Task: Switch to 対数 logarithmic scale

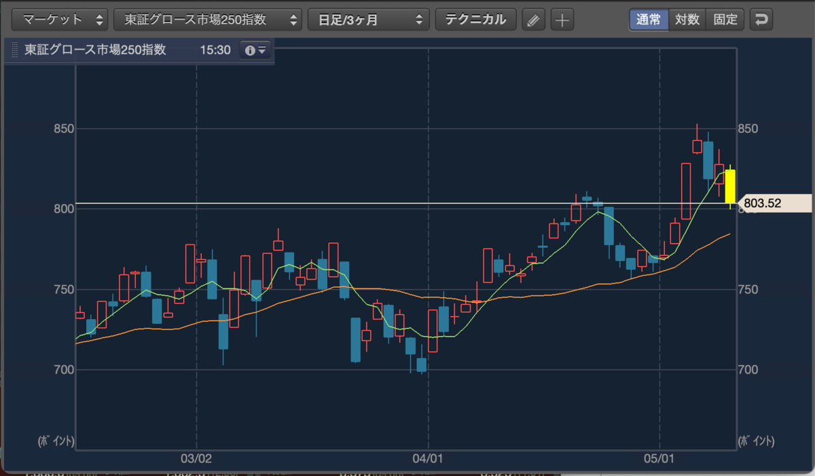Action: pyautogui.click(x=687, y=20)
